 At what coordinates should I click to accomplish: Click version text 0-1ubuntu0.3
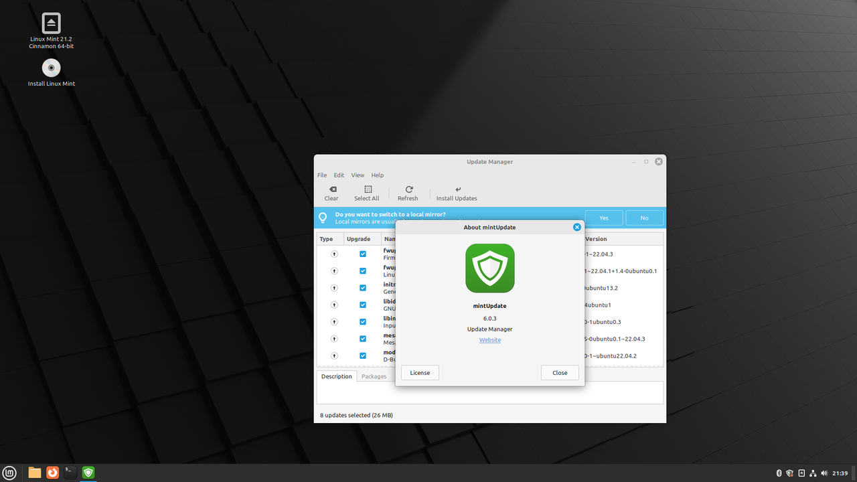coord(603,321)
